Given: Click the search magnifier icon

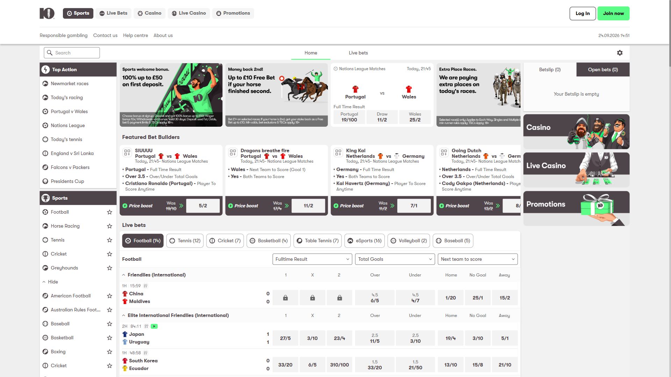Looking at the screenshot, I should click(50, 53).
